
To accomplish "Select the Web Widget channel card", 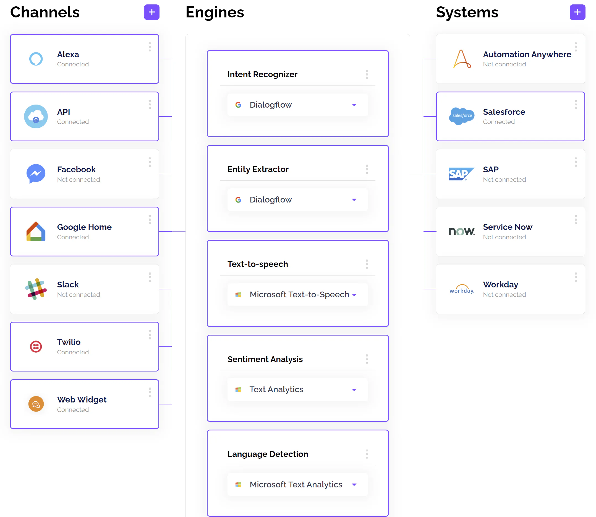I will pos(85,404).
